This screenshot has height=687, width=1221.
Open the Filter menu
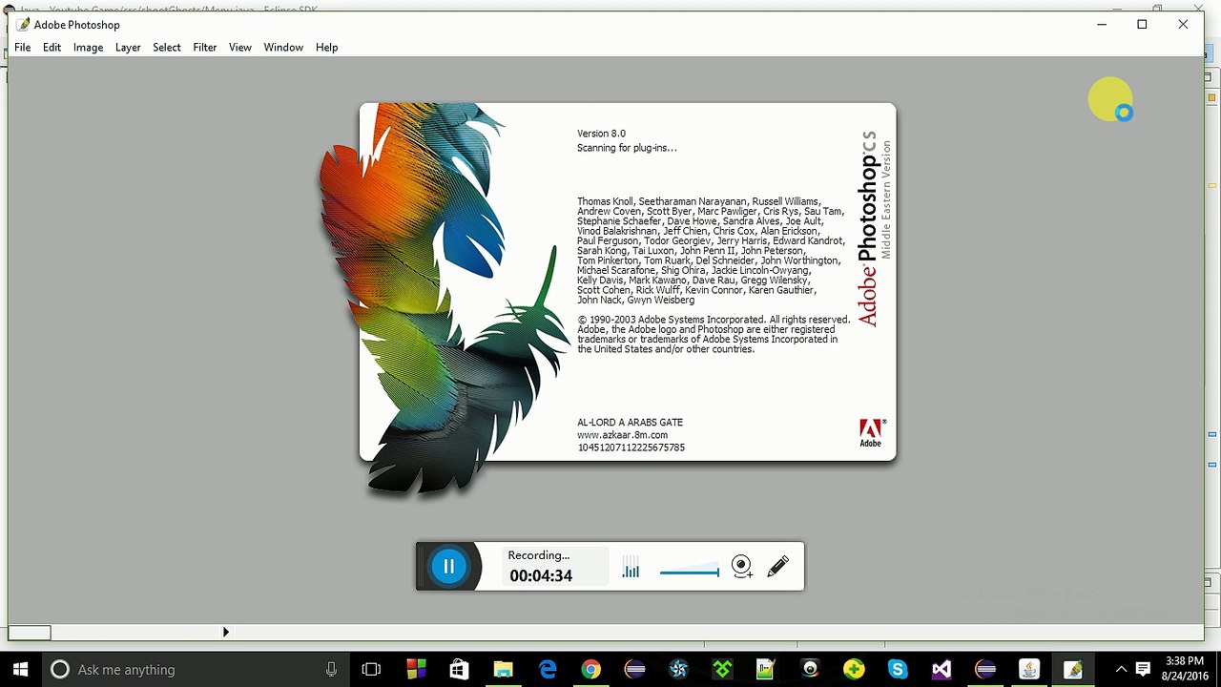(x=205, y=47)
